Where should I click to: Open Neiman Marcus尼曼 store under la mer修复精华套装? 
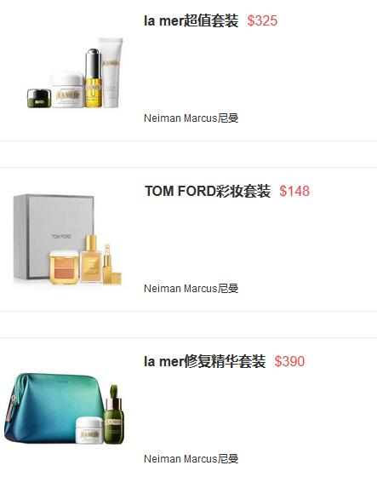(x=191, y=459)
